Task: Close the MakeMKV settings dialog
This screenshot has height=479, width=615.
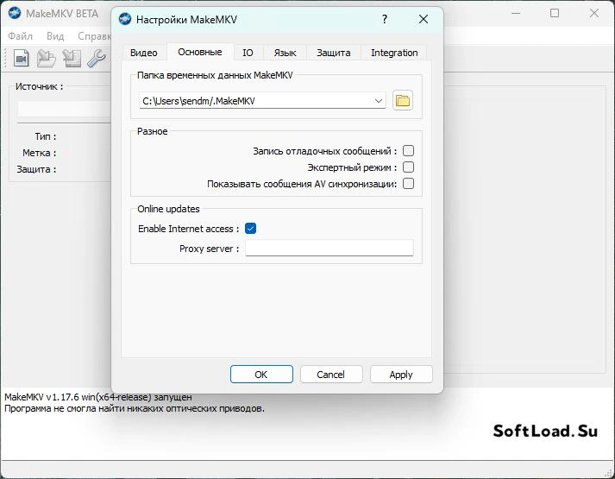Action: [x=424, y=19]
